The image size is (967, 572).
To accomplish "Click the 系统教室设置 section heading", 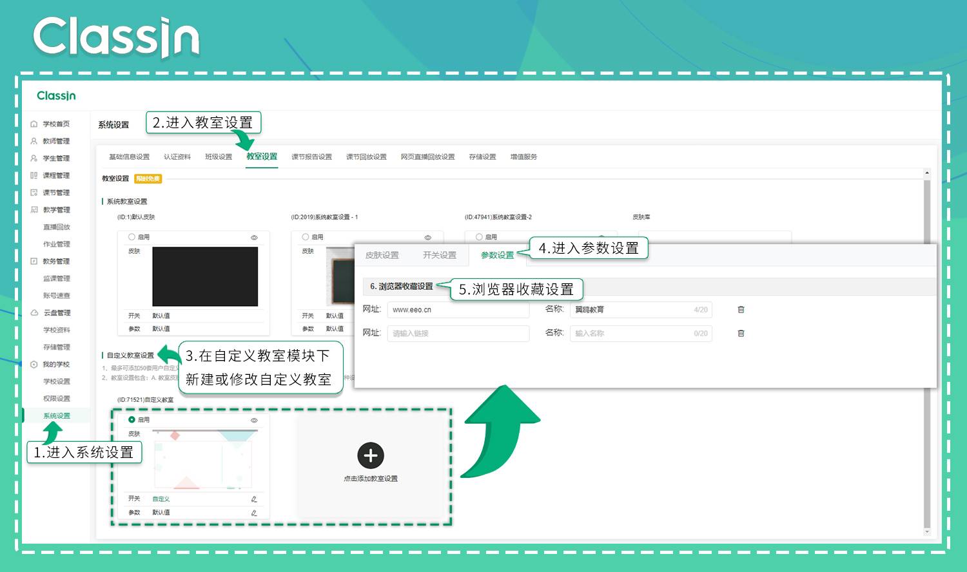I will click(127, 202).
